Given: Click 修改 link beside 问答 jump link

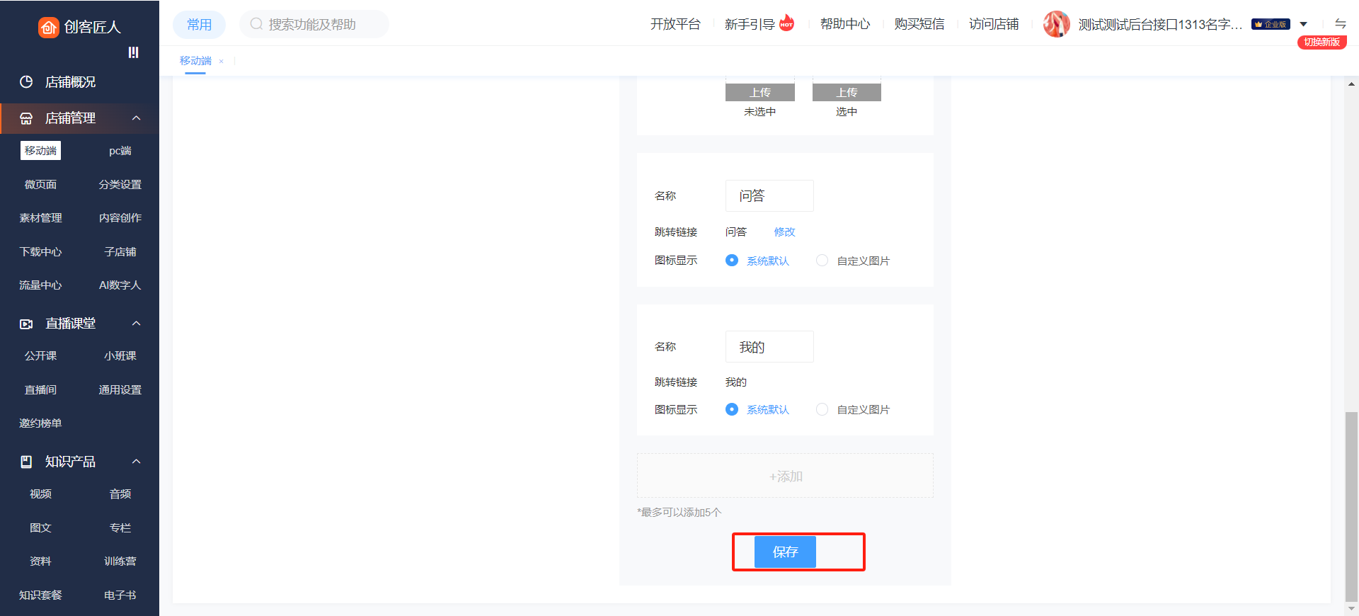Looking at the screenshot, I should click(784, 232).
